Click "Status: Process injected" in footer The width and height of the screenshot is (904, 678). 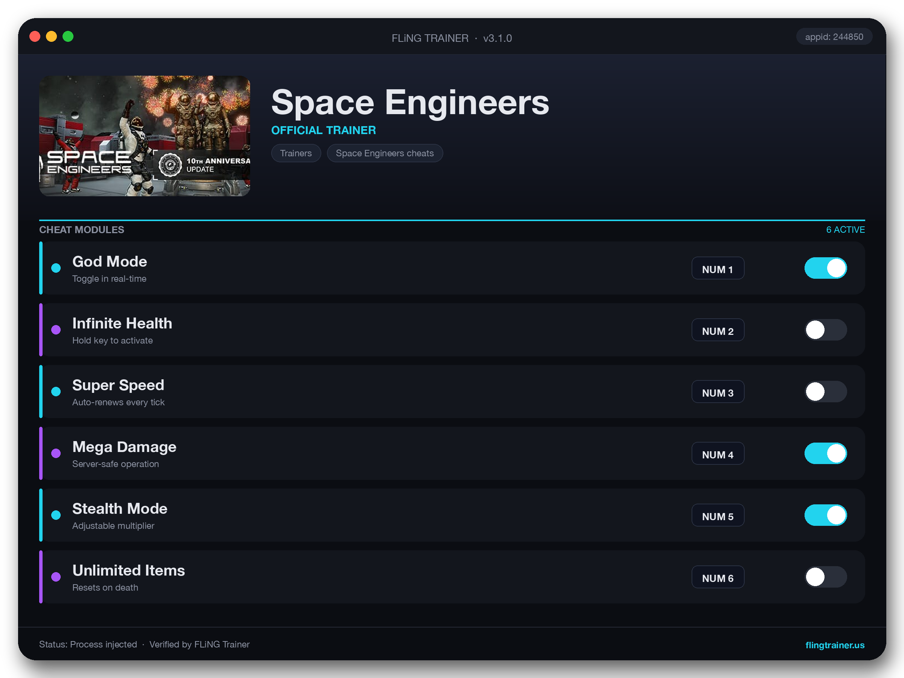88,644
